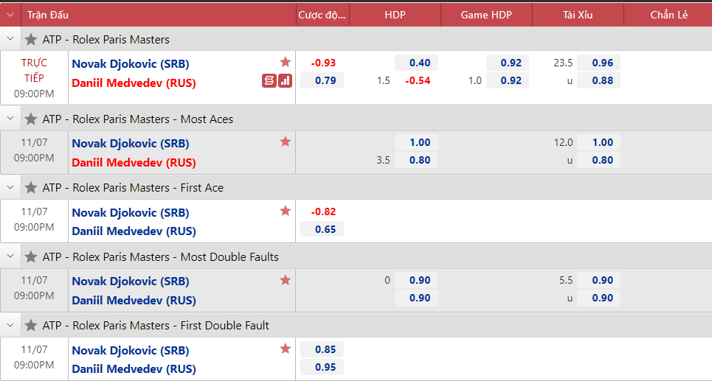Toggle red favorite star in First Double Fault match

[285, 349]
